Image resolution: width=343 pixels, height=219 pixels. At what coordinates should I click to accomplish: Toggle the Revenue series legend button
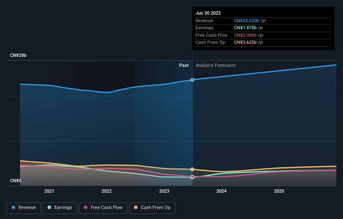(24, 208)
